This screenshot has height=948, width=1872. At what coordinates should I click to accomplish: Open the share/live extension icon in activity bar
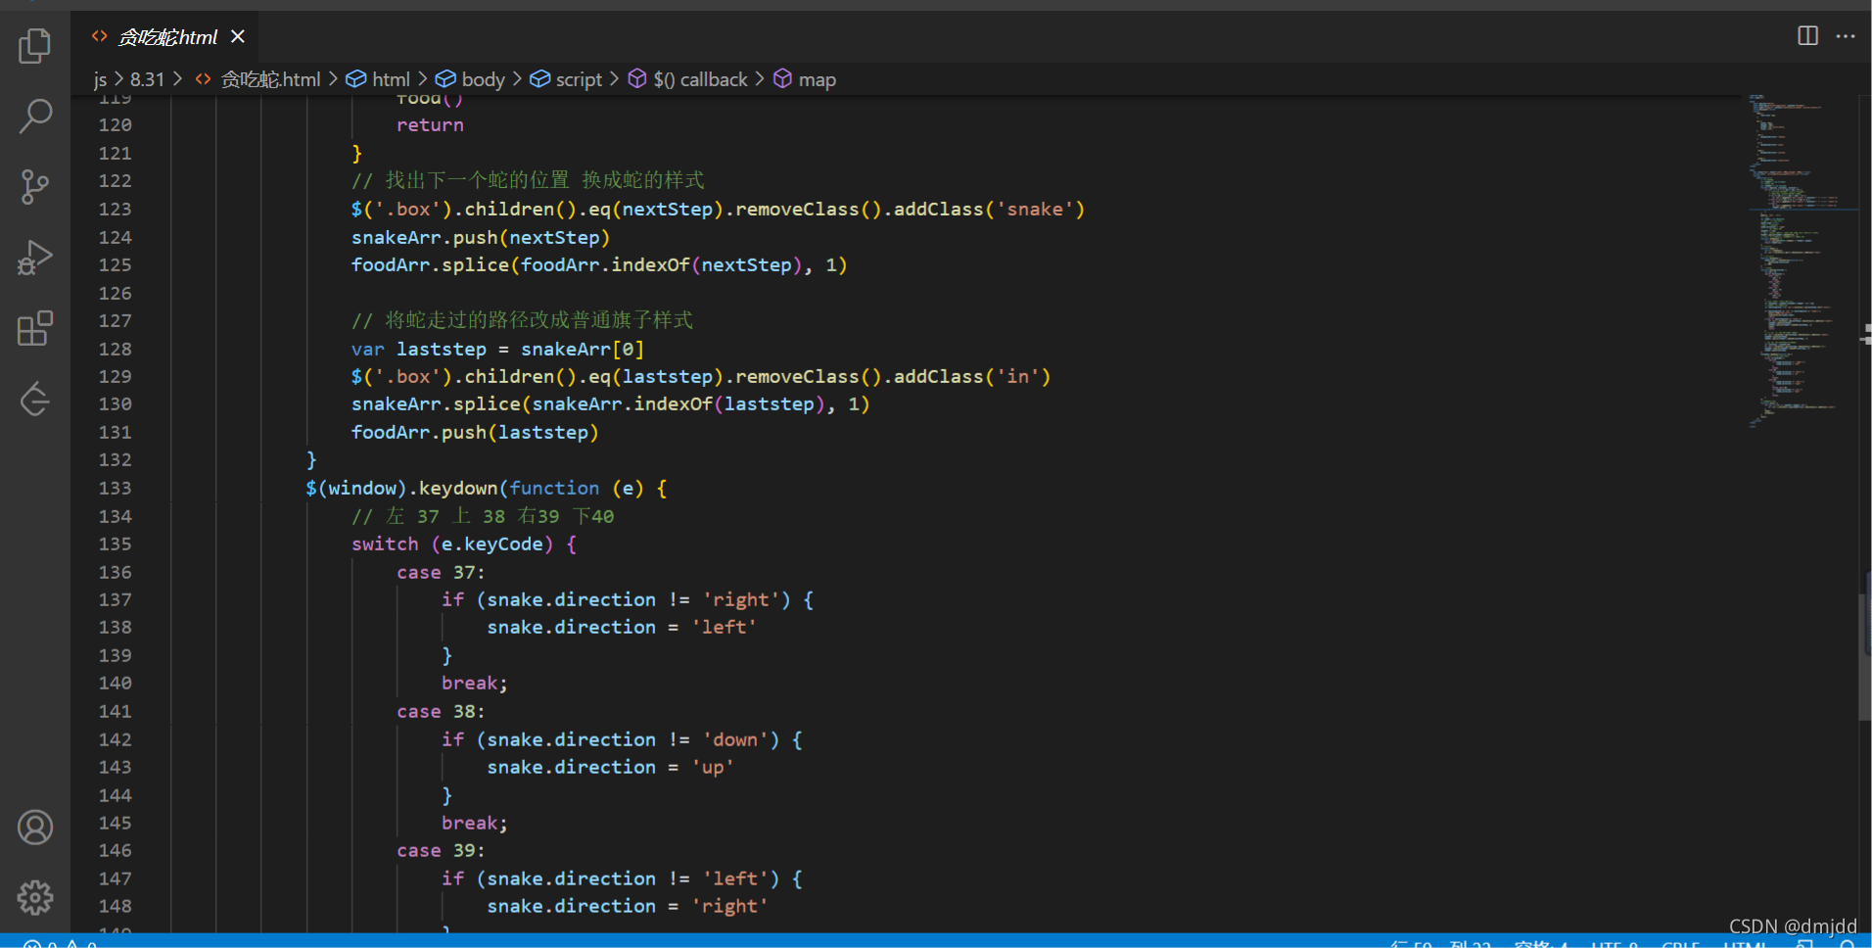tap(35, 399)
